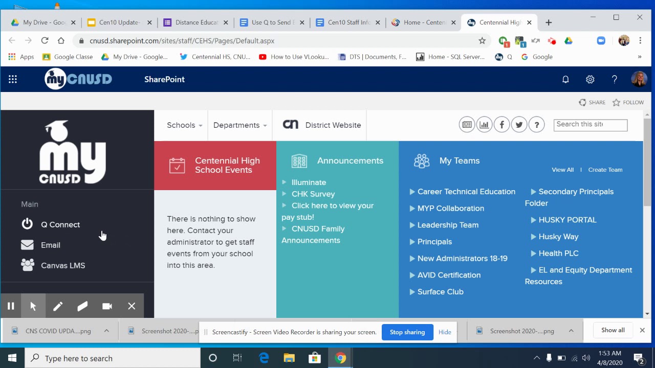The width and height of the screenshot is (655, 368).
Task: Switch to the Cen10 Staff Info tab
Action: coord(348,22)
